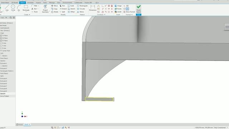Image resolution: width=229 pixels, height=129 pixels.
Task: Open the Annotate ribbon tab
Action: tap(30, 3)
